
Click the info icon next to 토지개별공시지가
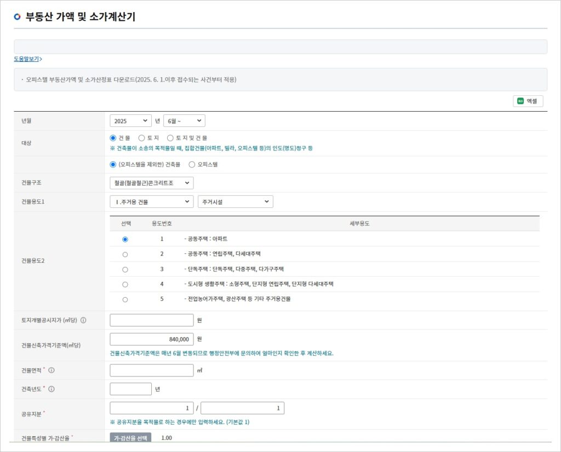[x=84, y=320]
